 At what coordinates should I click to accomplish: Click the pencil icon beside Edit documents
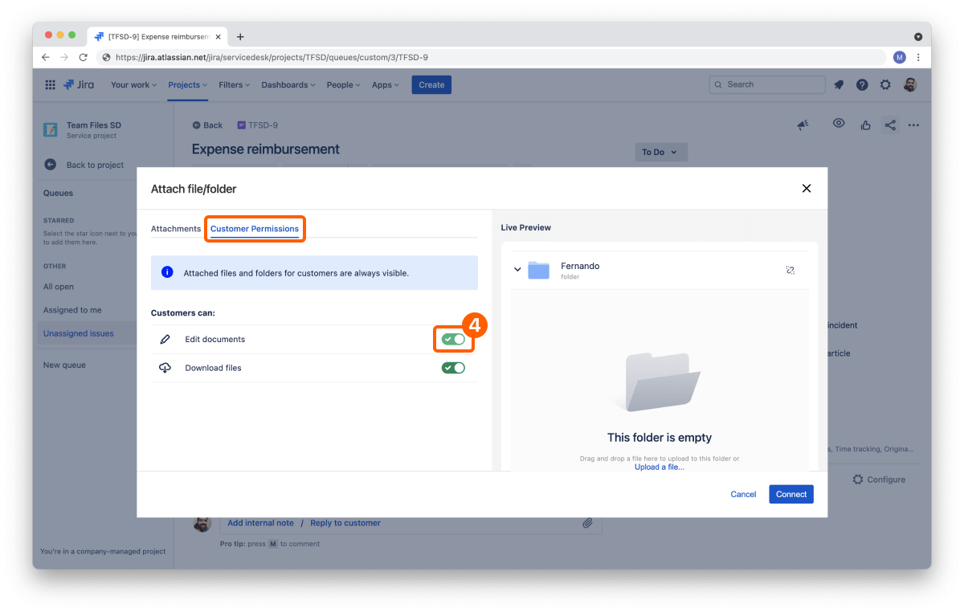tap(165, 340)
